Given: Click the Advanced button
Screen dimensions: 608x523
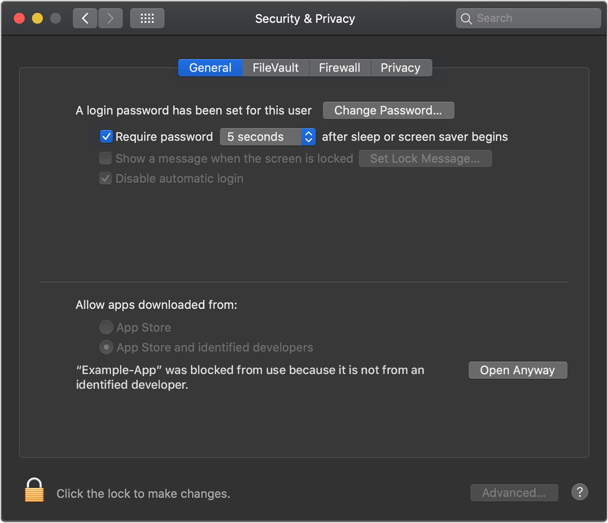Looking at the screenshot, I should (x=514, y=492).
